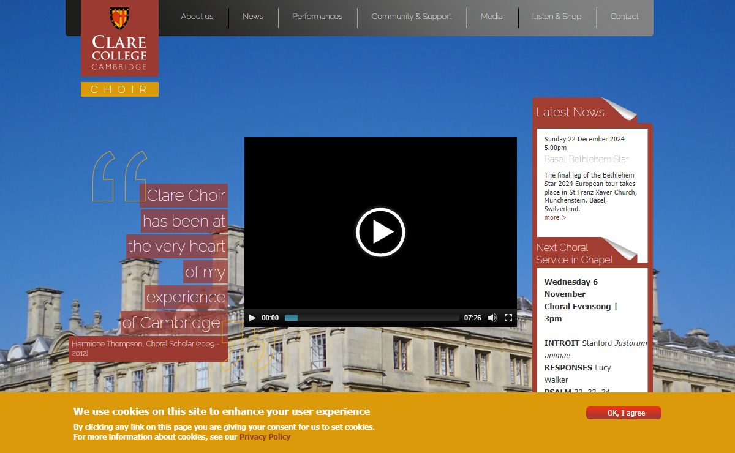Open Community & Support menu
The height and width of the screenshot is (453, 735).
point(412,17)
